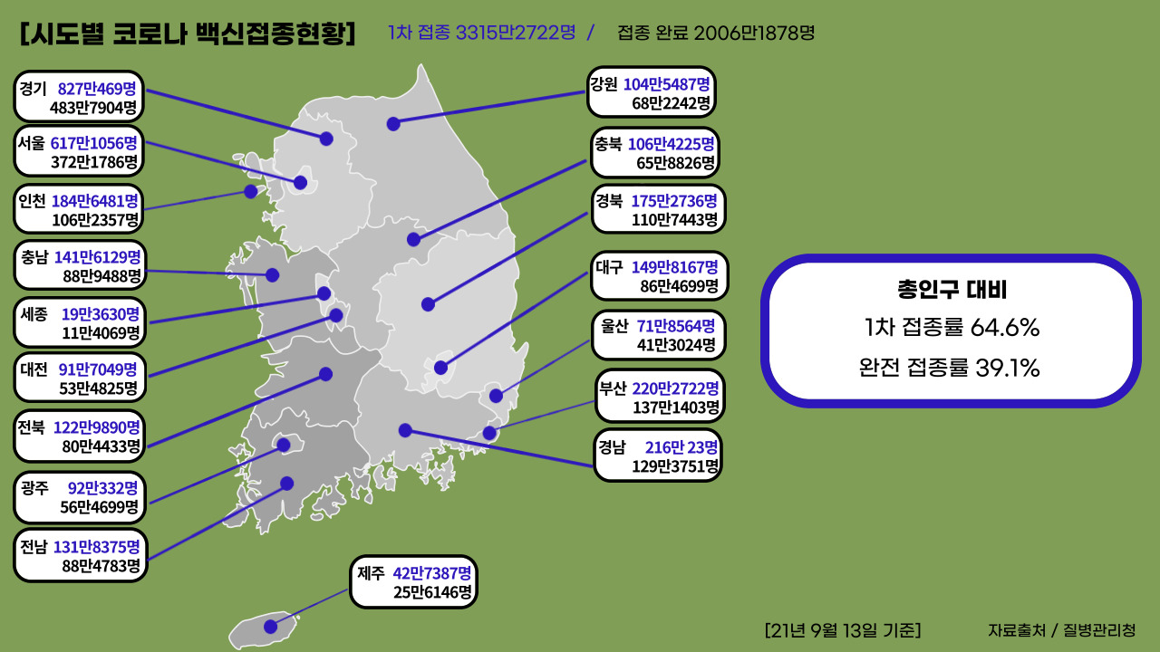This screenshot has height=652, width=1160.
Task: Click the map dot connected to 세종
Action: click(x=324, y=293)
